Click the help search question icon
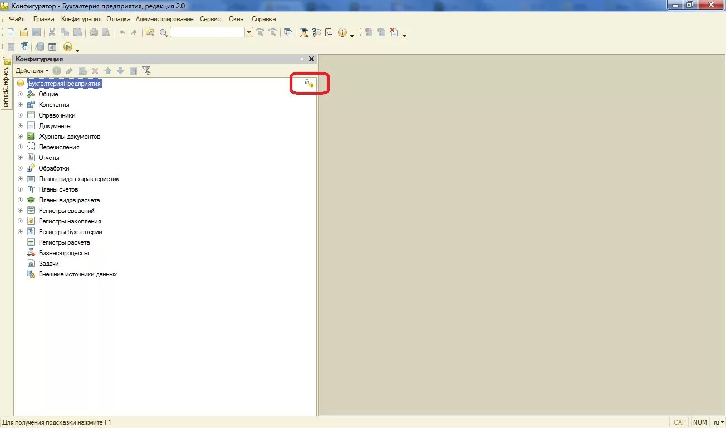Image resolution: width=726 pixels, height=428 pixels. click(317, 32)
